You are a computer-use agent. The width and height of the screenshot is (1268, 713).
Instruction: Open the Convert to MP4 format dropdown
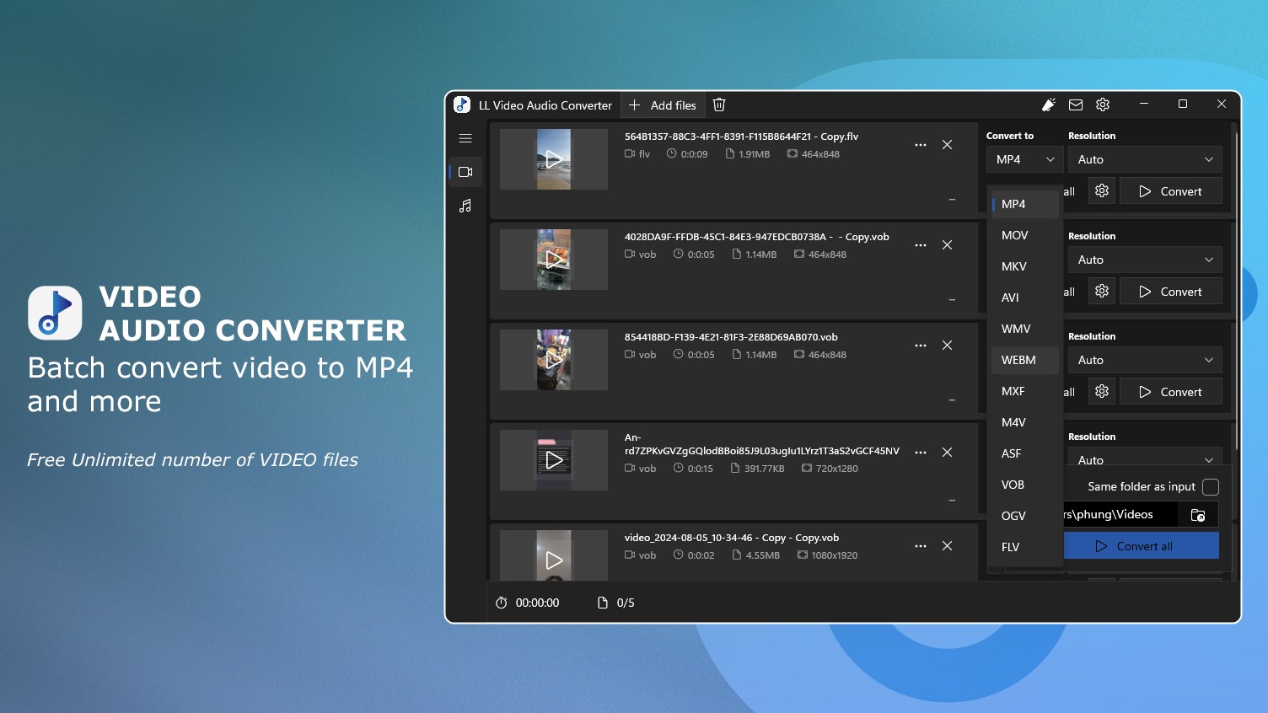pos(1024,159)
